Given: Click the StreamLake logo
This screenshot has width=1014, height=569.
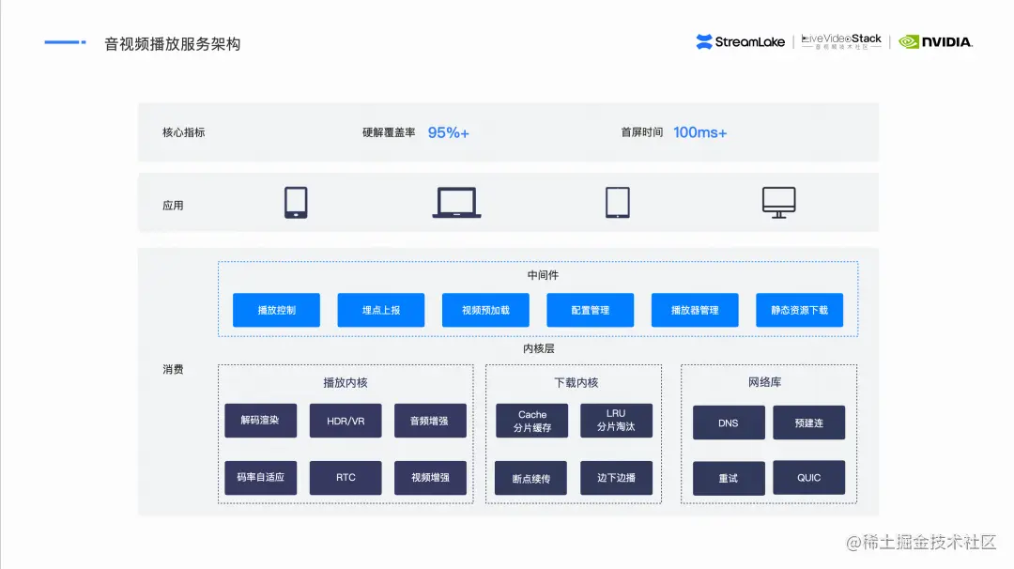Looking at the screenshot, I should click(x=741, y=40).
